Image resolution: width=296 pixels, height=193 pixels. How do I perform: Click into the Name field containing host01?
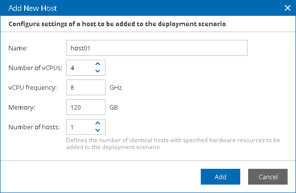click(x=157, y=48)
